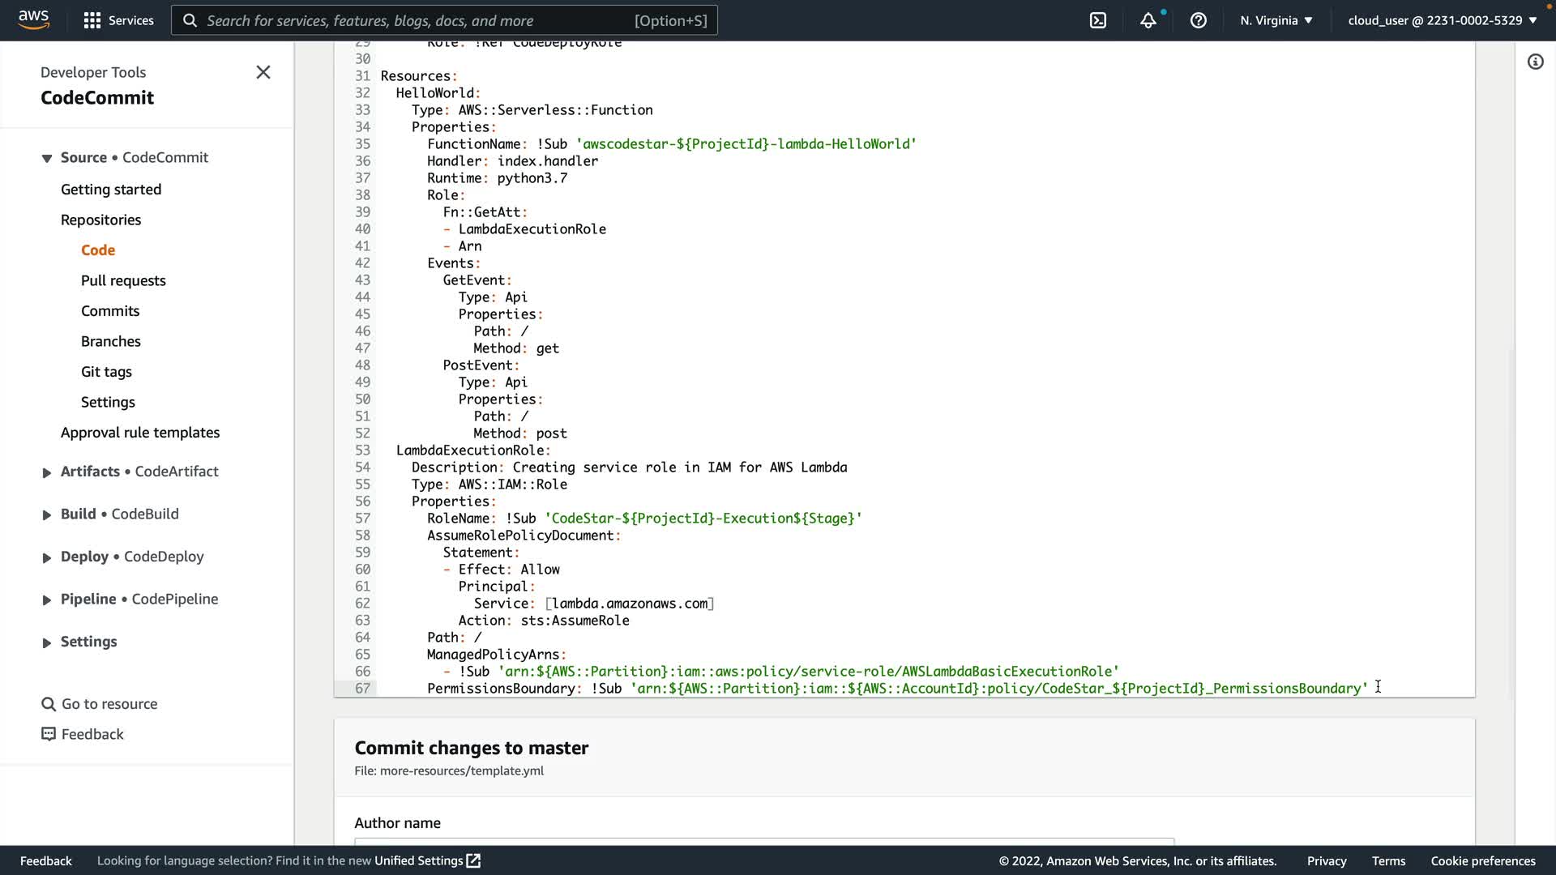Click in the AWS search field

pyautogui.click(x=444, y=20)
